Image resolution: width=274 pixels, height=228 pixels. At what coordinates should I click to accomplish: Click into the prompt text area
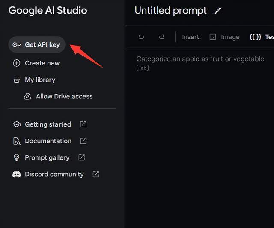point(200,128)
